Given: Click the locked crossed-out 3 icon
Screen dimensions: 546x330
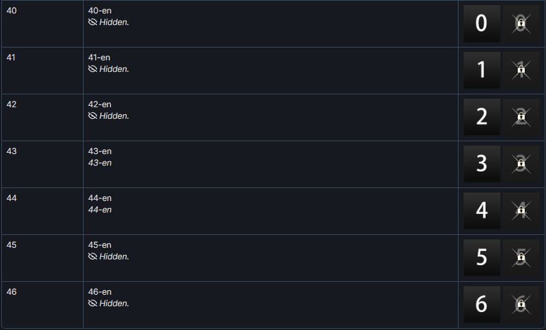Looking at the screenshot, I should 521,164.
